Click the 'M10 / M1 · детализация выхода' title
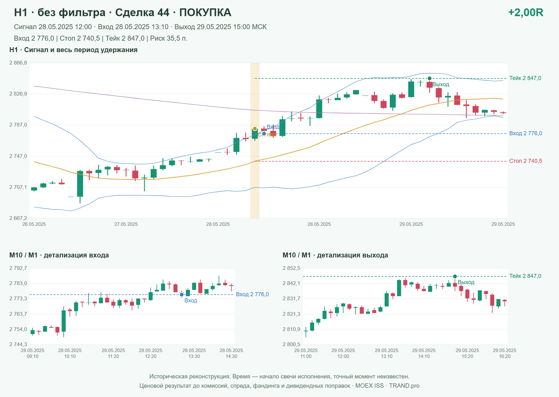Viewport: 559px width, 397px height. [x=335, y=255]
